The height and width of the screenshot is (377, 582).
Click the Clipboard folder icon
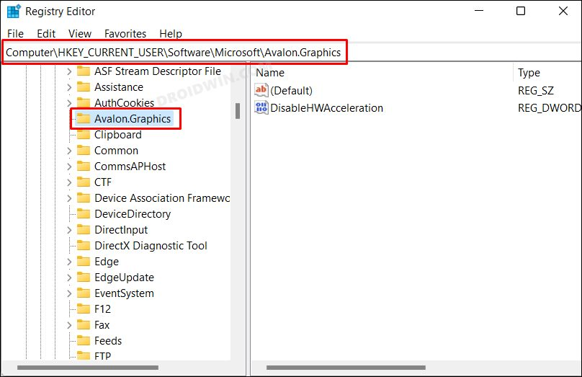click(84, 135)
